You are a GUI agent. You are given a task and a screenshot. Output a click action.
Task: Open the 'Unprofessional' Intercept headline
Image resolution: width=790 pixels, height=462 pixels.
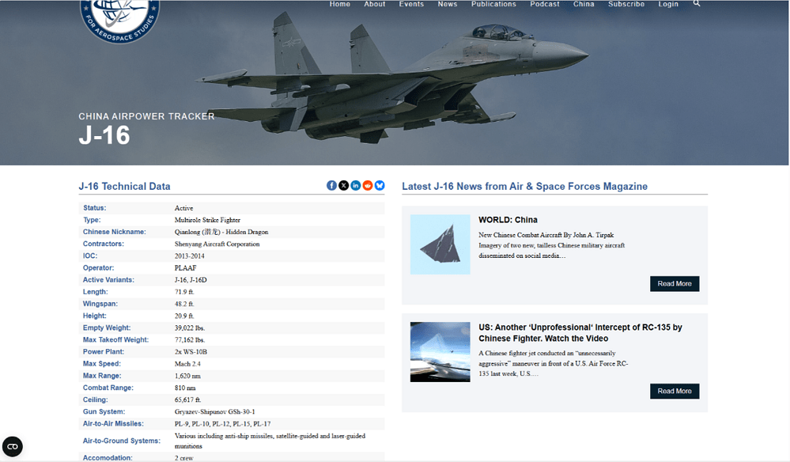[580, 332]
